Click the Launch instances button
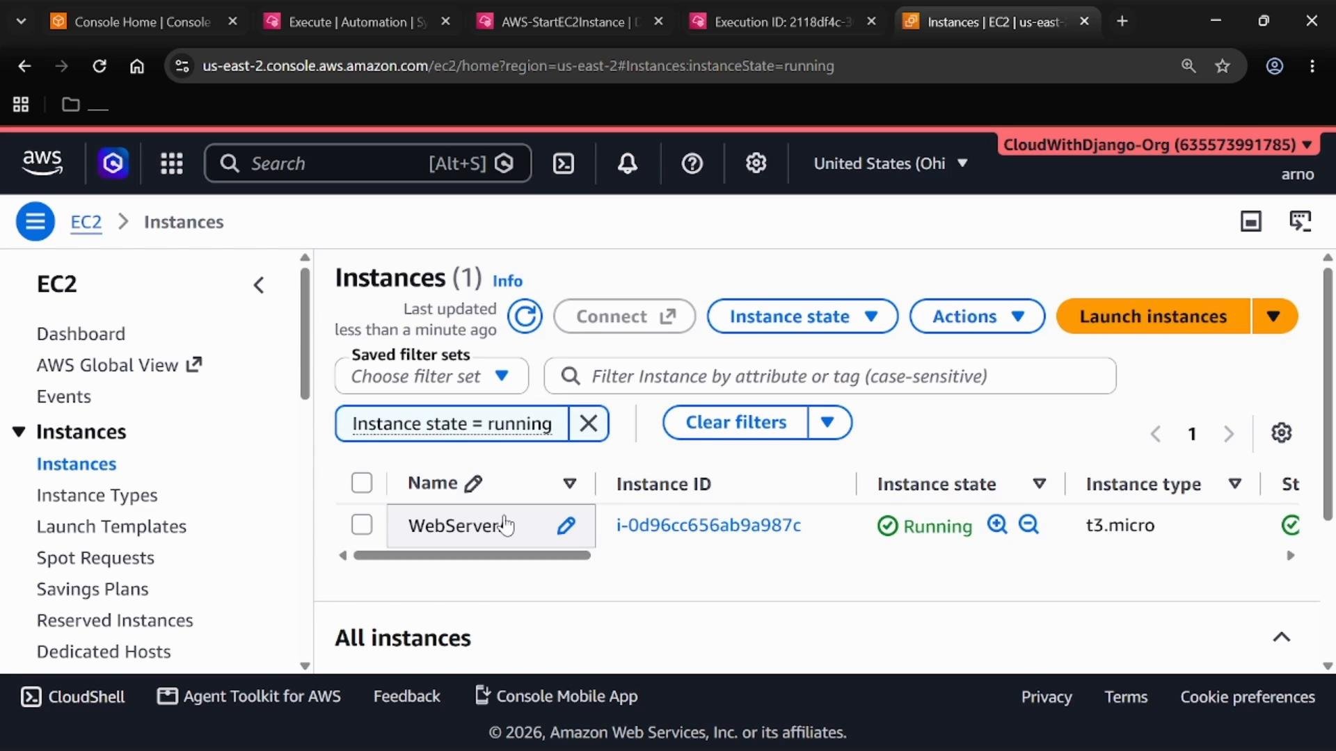The height and width of the screenshot is (751, 1336). tap(1153, 316)
